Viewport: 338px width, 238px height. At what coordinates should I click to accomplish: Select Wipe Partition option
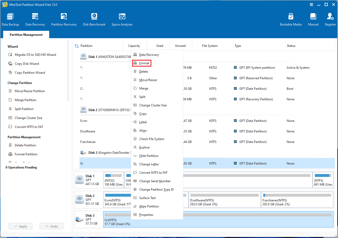point(149,206)
